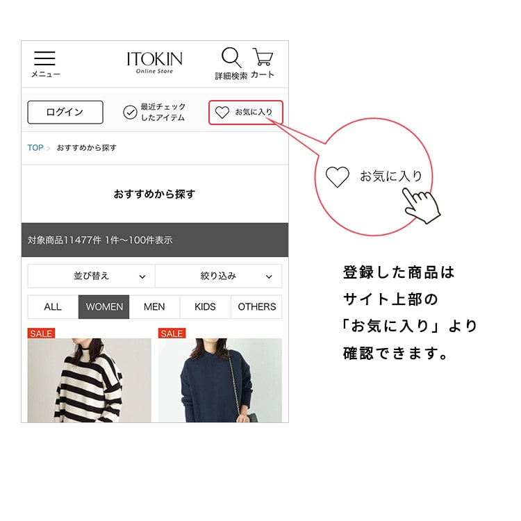This screenshot has height=521, width=521.
Task: Open the navy sweater product thumbnail
Action: coord(220,380)
